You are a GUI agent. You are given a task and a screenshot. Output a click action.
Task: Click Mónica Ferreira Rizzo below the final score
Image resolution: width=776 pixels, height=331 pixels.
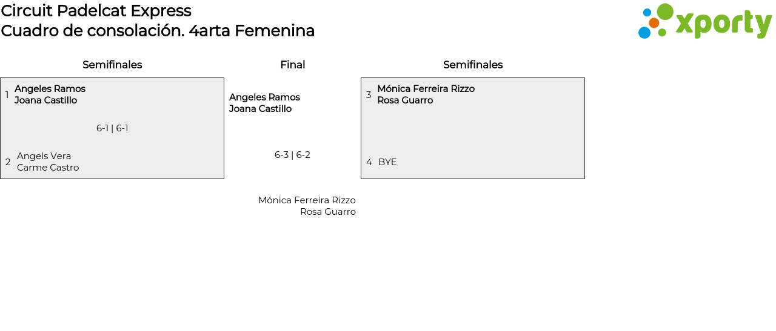tap(307, 200)
